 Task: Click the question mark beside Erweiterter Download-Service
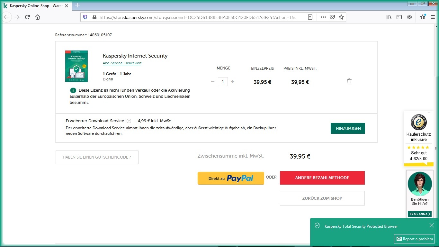129,121
